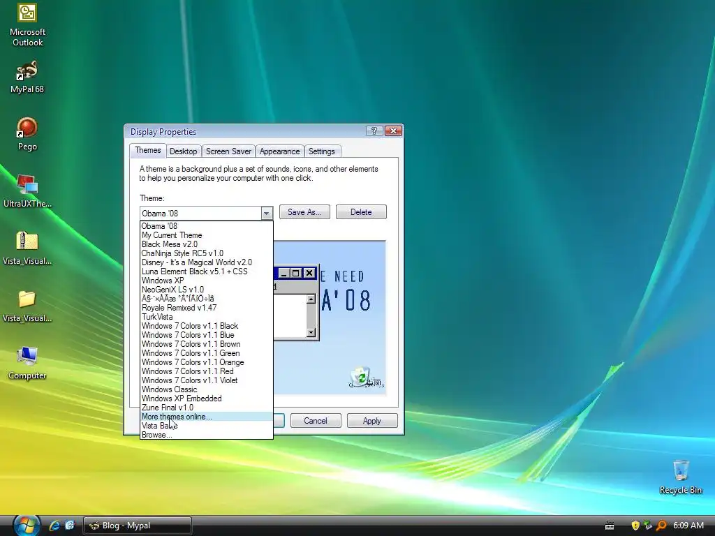Open the Themes tab

tap(148, 151)
